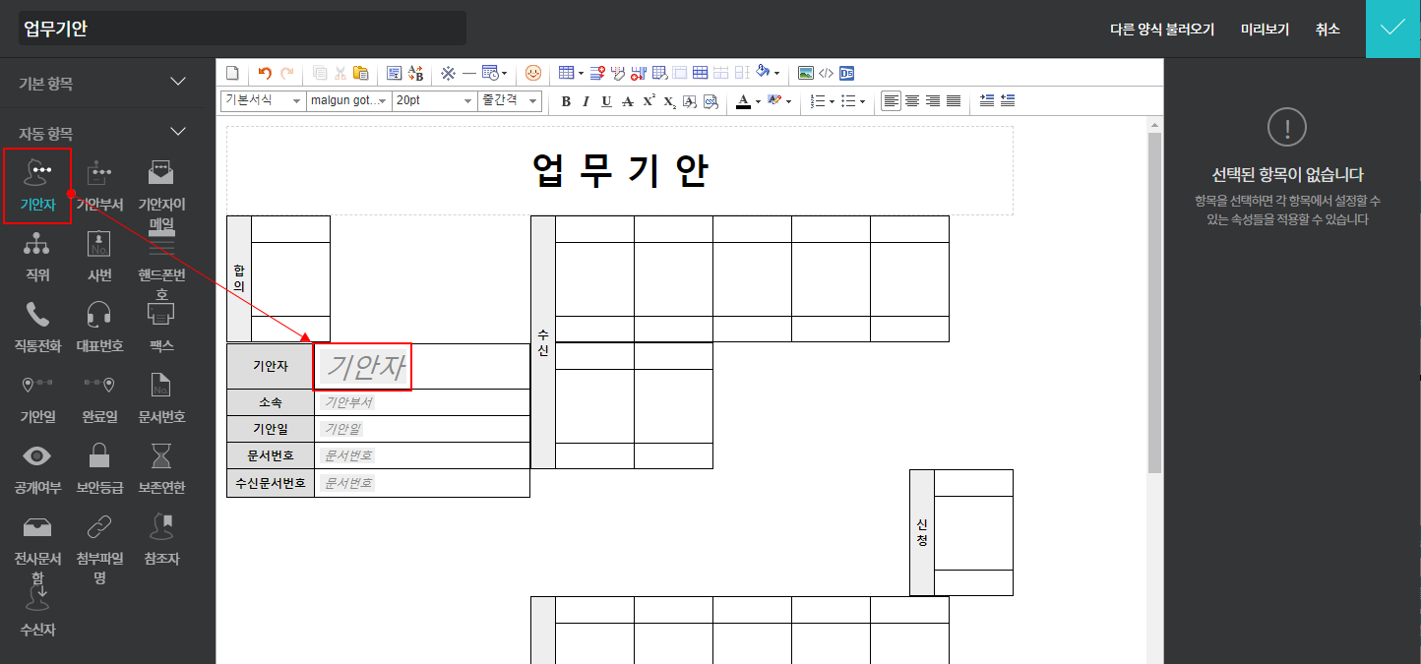Insert emoticon using the smiley icon
The width and height of the screenshot is (1421, 664).
click(532, 73)
